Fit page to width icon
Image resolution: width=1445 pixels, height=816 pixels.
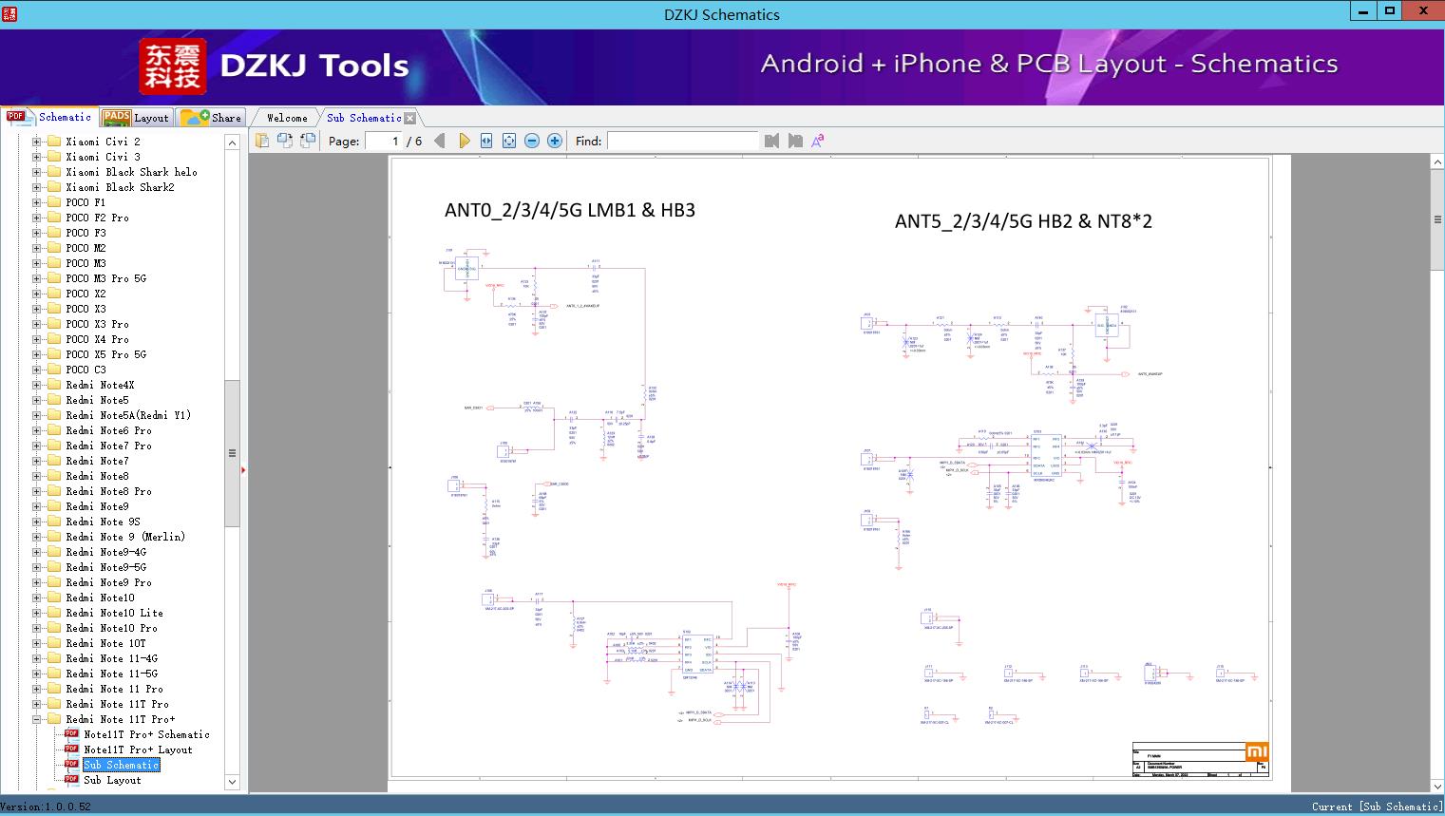(x=486, y=141)
